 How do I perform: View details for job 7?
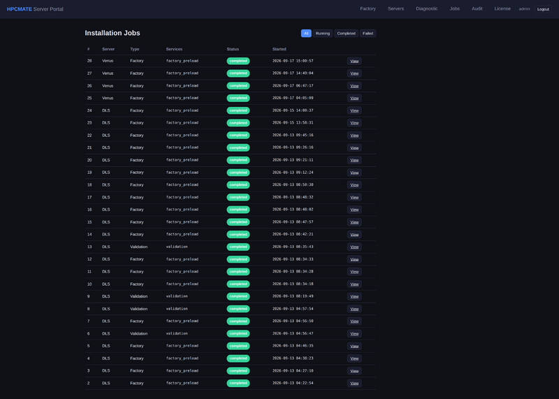click(x=354, y=321)
